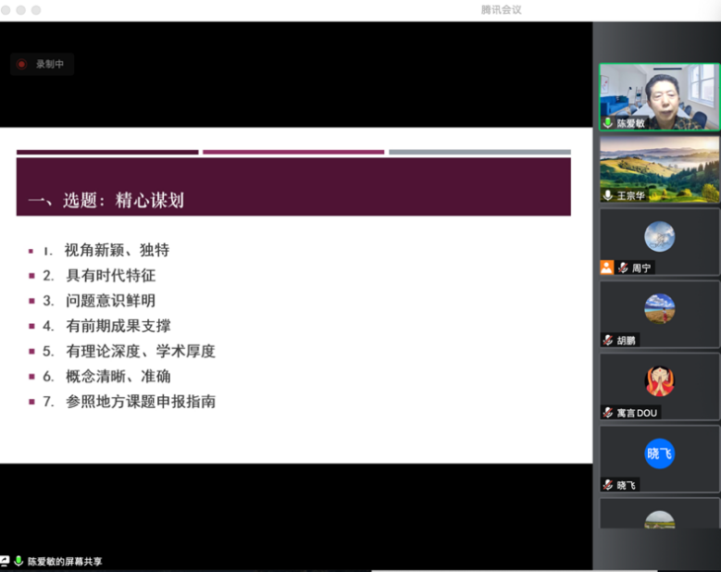Screen dimensions: 721x572
Task: Click 寓言DOU's cartoon avatar
Action: click(659, 380)
